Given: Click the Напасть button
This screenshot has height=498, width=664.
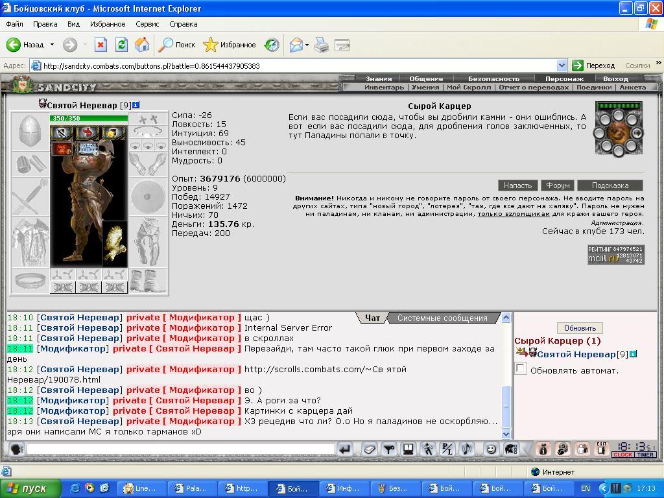Looking at the screenshot, I should click(x=517, y=185).
